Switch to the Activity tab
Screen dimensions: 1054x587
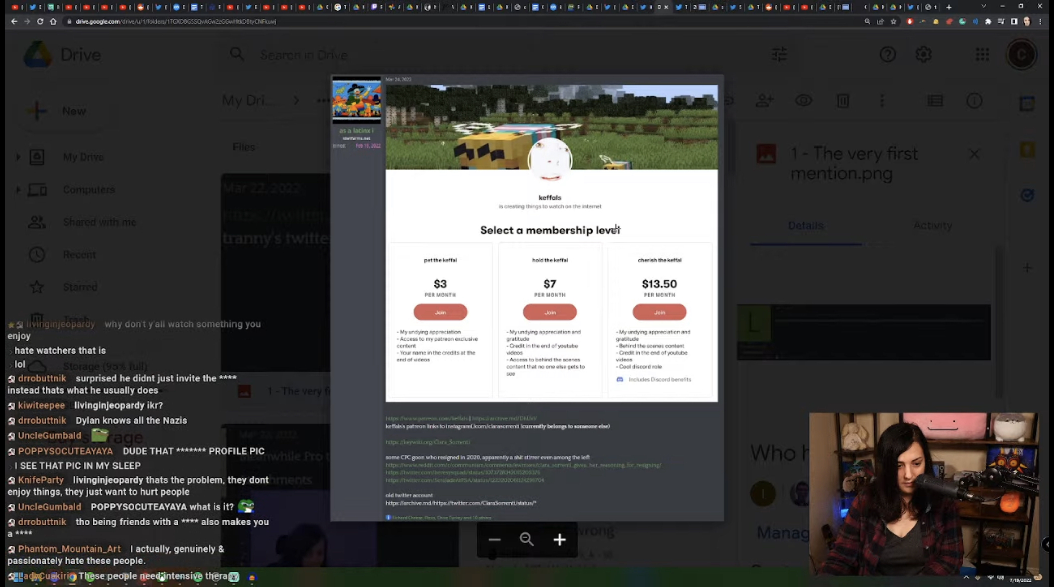(x=932, y=226)
